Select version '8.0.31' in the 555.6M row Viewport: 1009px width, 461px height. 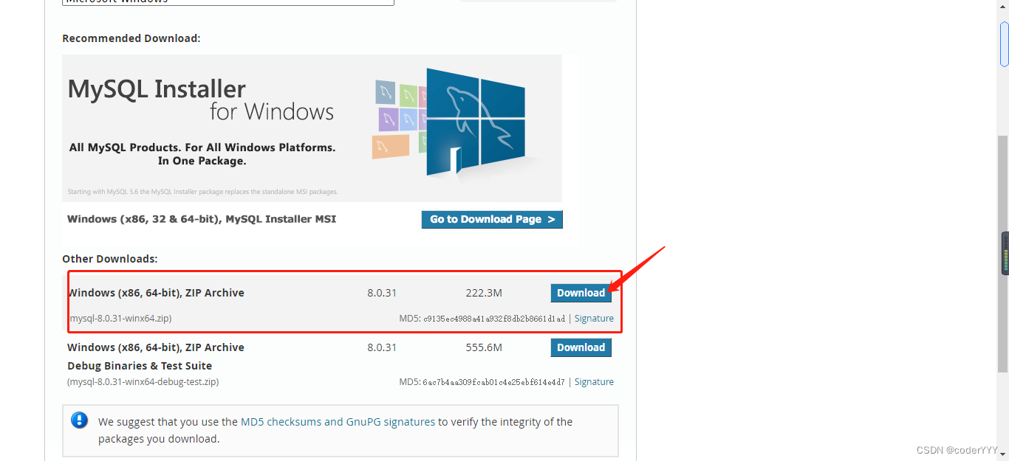pyautogui.click(x=382, y=347)
